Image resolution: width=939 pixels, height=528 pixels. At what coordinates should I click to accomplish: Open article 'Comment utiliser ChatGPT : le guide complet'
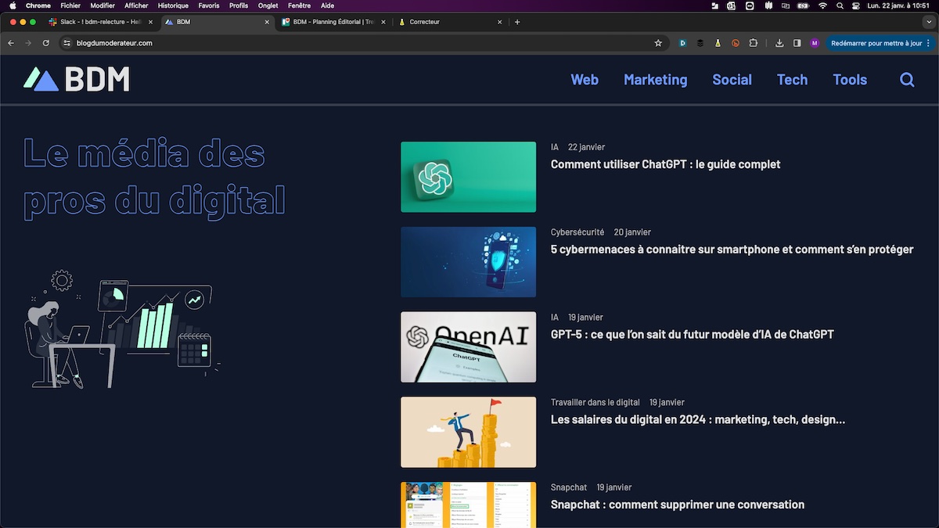coord(666,164)
